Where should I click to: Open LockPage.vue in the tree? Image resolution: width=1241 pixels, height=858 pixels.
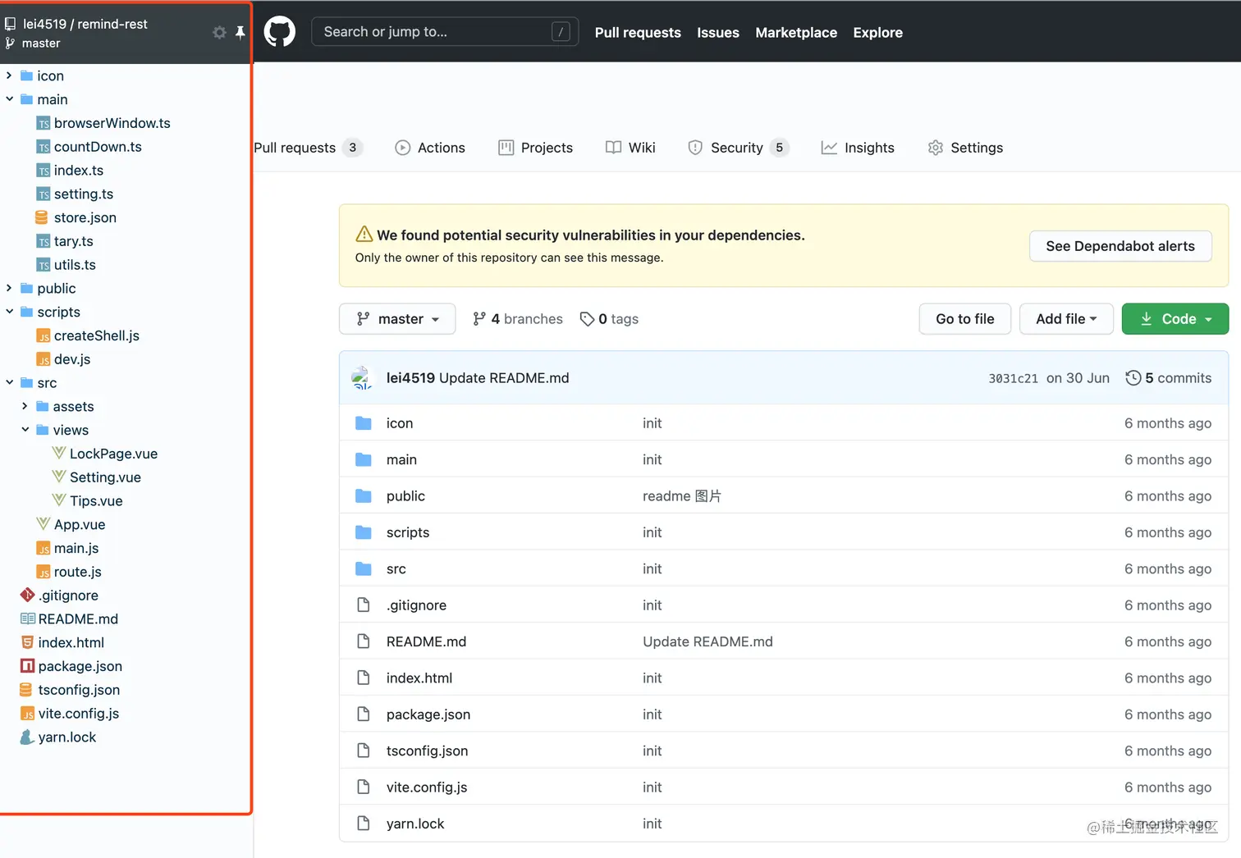tap(113, 454)
